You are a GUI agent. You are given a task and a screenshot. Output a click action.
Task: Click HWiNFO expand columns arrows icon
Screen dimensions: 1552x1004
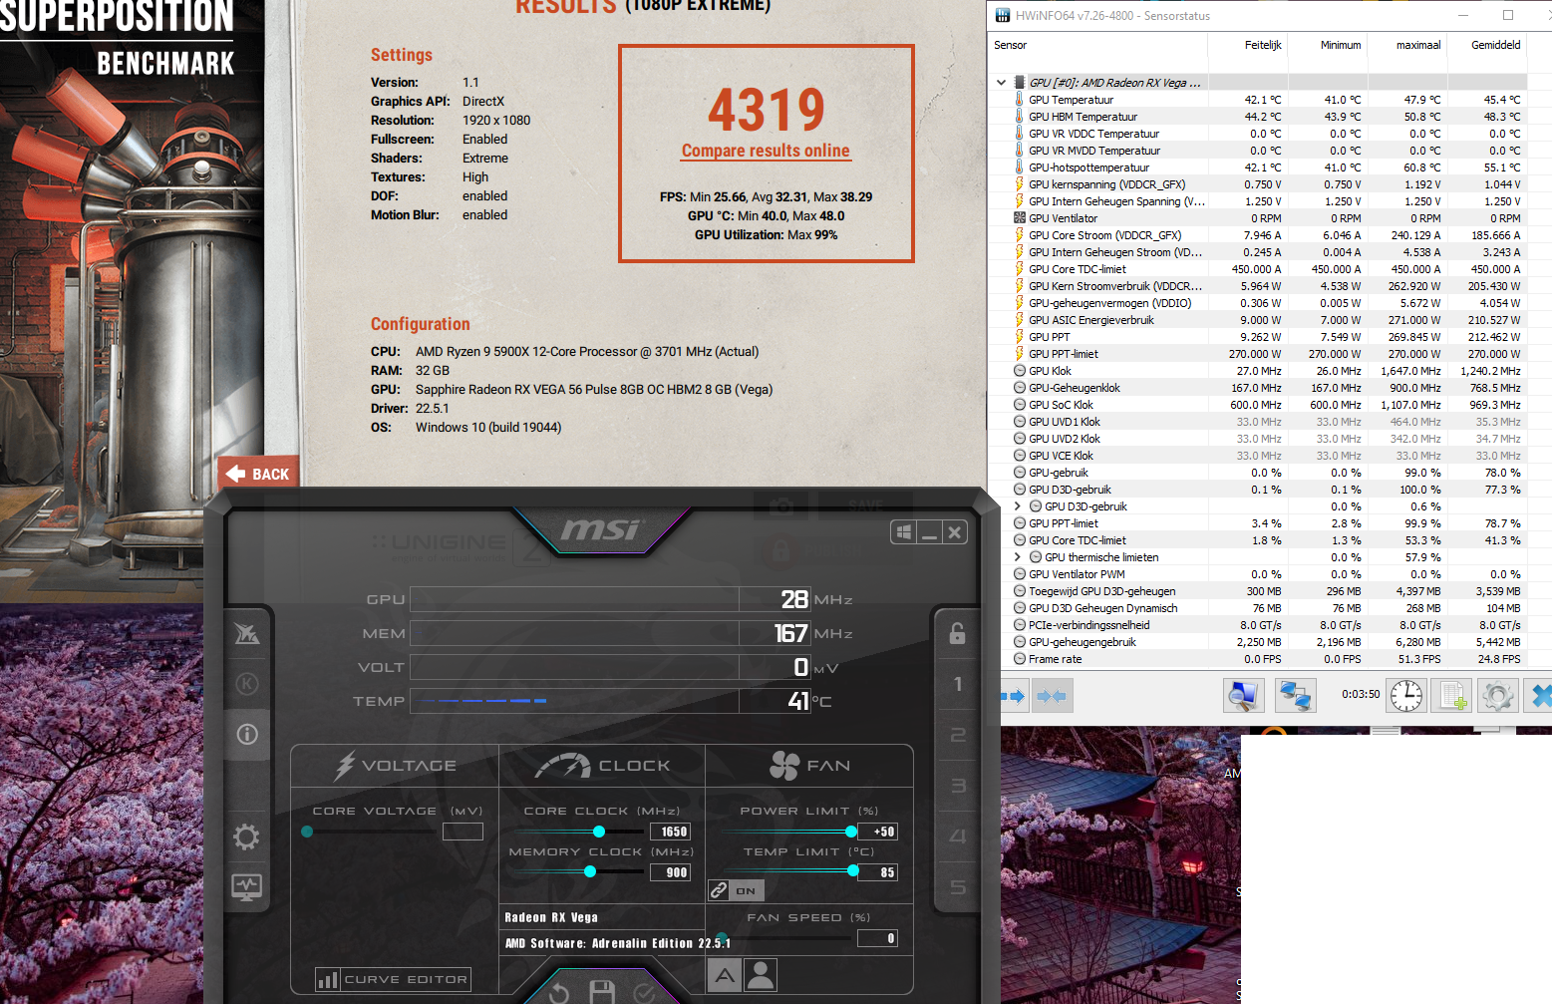[x=1013, y=696]
